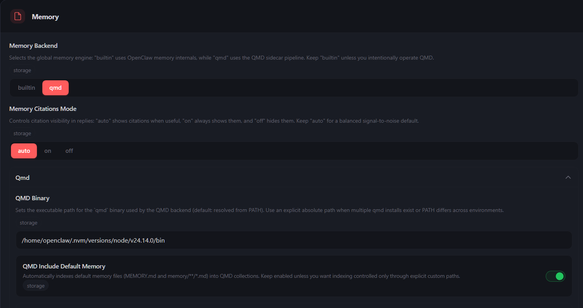Screen dimensions: 583x308
Task: Click storage tag under QMD Include Default Memory
Action: pyautogui.click(x=36, y=286)
